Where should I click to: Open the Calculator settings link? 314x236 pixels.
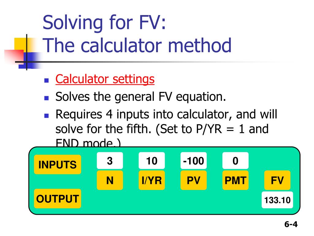(x=105, y=79)
